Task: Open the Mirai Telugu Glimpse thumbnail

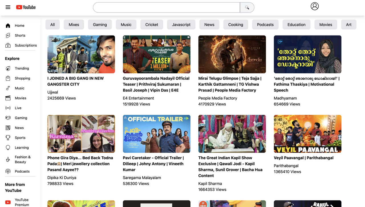Action: coord(232,54)
